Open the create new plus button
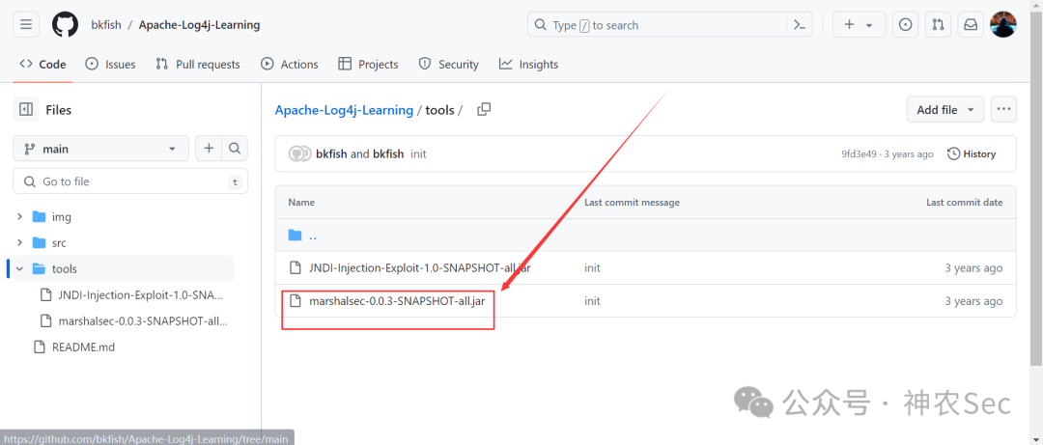Viewport: 1043px width, 445px height. [x=859, y=24]
